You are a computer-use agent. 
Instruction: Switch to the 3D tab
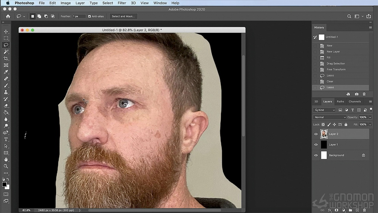tap(316, 101)
